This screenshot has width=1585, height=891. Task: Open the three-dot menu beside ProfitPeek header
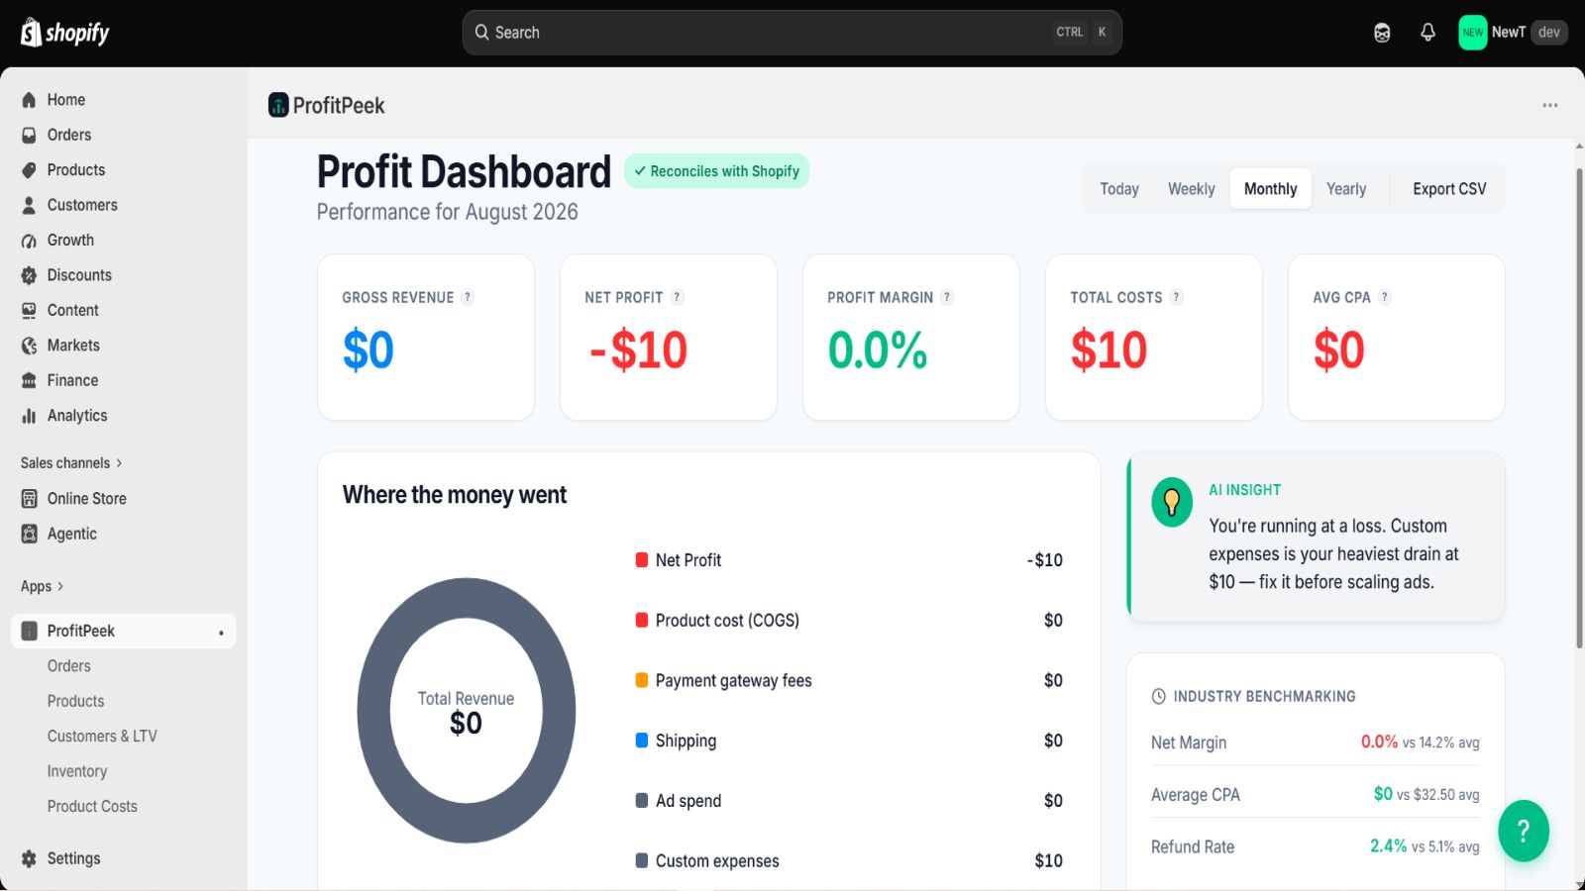[x=1550, y=105]
